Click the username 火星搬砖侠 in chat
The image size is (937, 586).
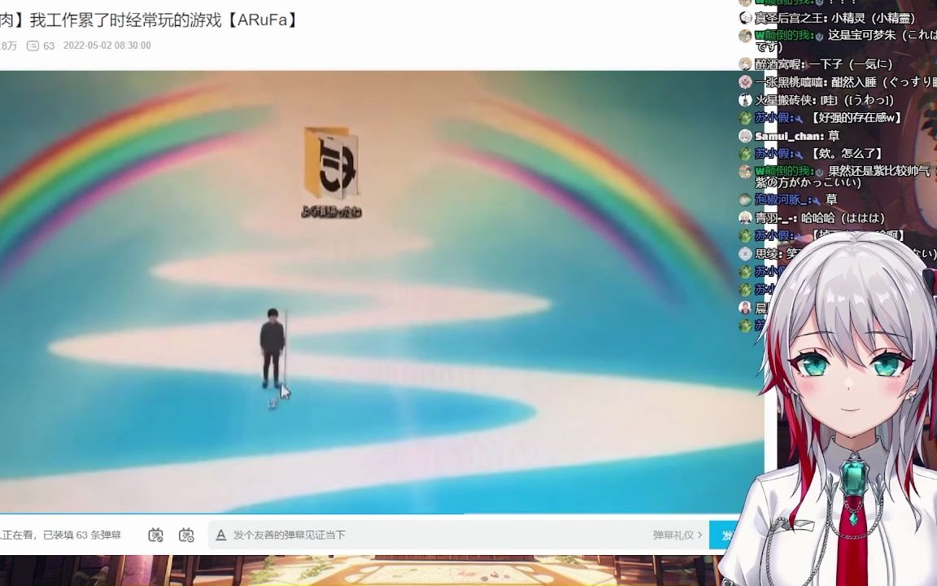785,100
